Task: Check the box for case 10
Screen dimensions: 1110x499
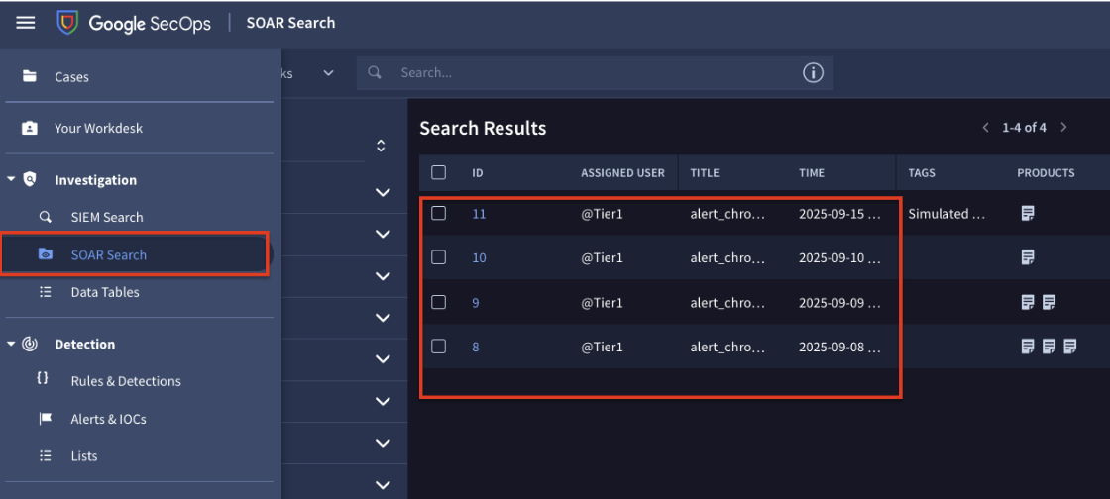Action: coord(438,257)
